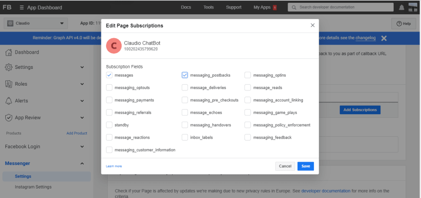421x198 pixels.
Task: Dismiss the Graph API reminder banner
Action: [x=384, y=38]
